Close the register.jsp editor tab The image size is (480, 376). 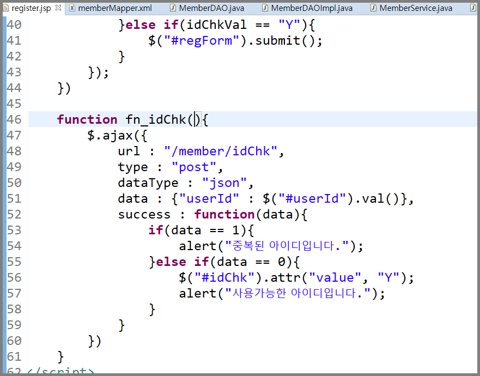pos(58,8)
